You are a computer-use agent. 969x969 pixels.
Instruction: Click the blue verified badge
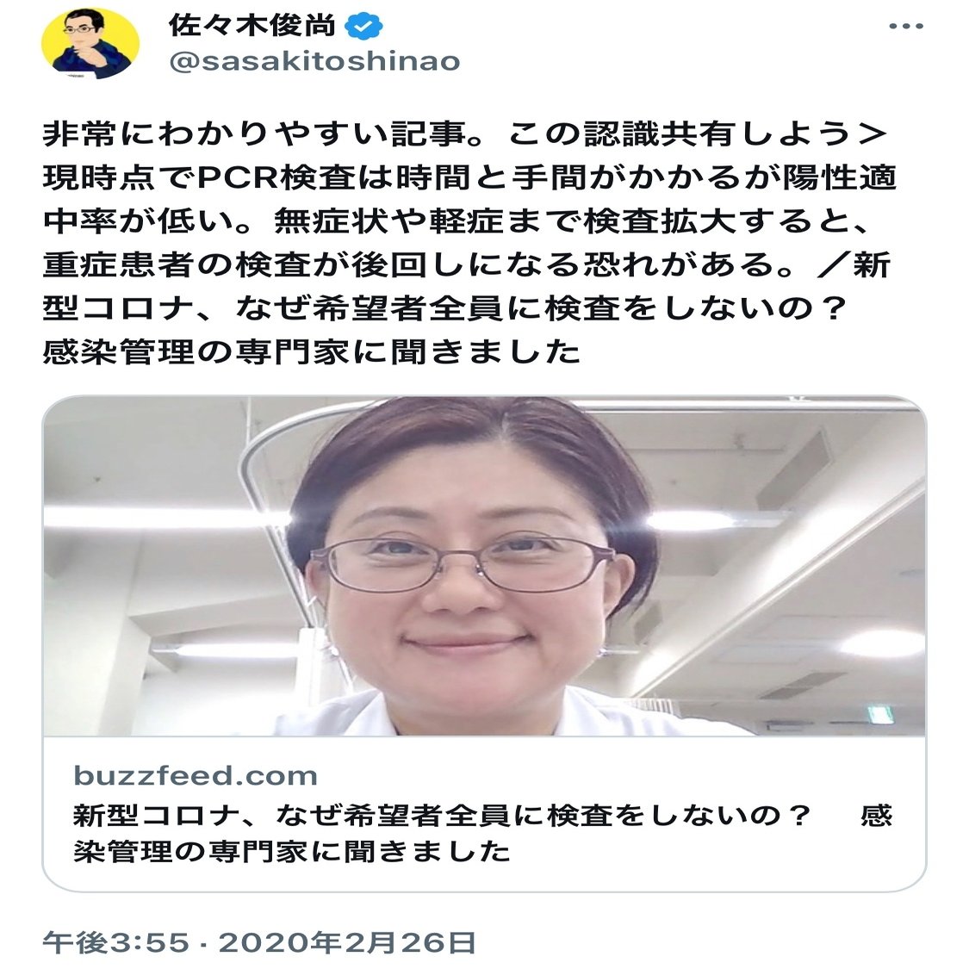tap(363, 27)
